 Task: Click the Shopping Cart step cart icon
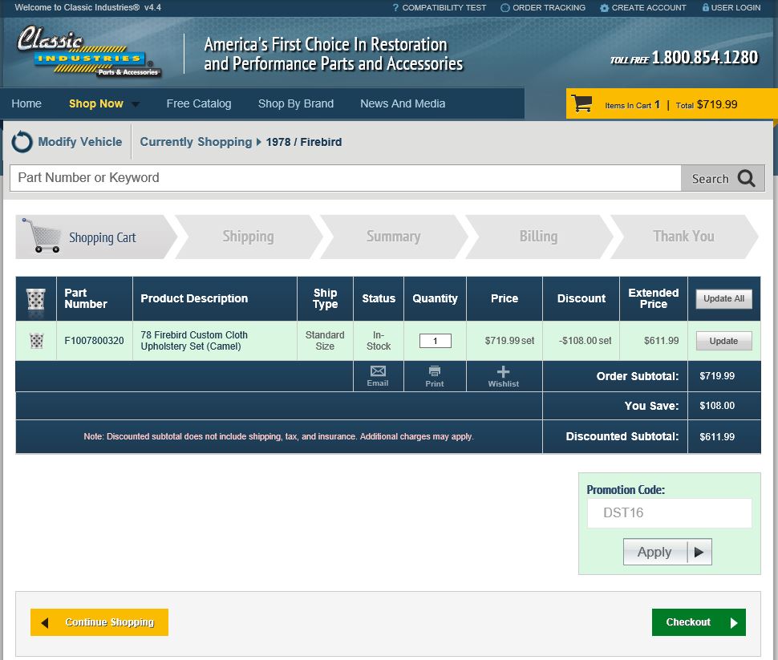click(42, 235)
